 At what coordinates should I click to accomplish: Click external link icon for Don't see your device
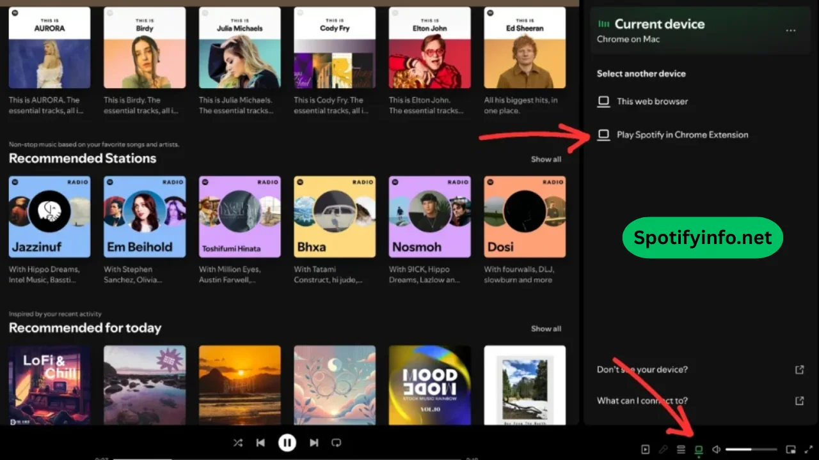(x=799, y=369)
